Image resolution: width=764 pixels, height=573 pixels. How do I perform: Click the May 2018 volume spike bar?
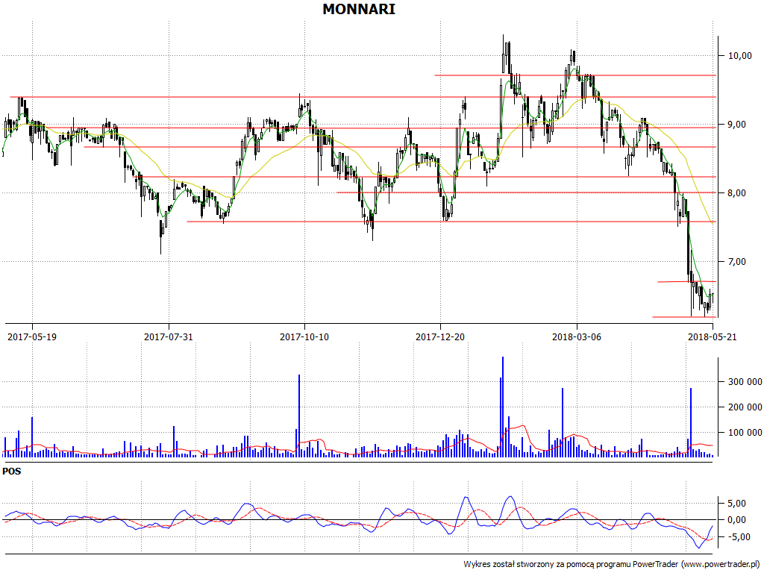(x=690, y=422)
